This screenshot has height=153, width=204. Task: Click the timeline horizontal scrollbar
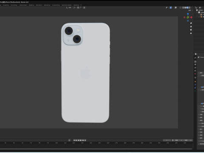pyautogui.click(x=96, y=149)
